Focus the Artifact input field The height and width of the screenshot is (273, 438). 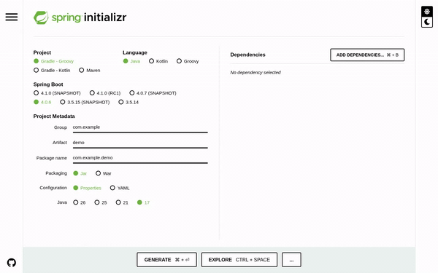click(x=140, y=143)
